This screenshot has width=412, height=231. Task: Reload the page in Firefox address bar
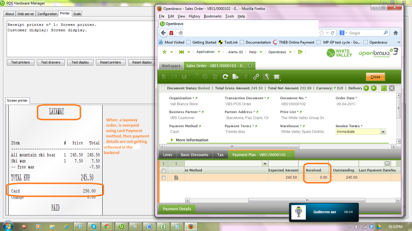pyautogui.click(x=333, y=33)
